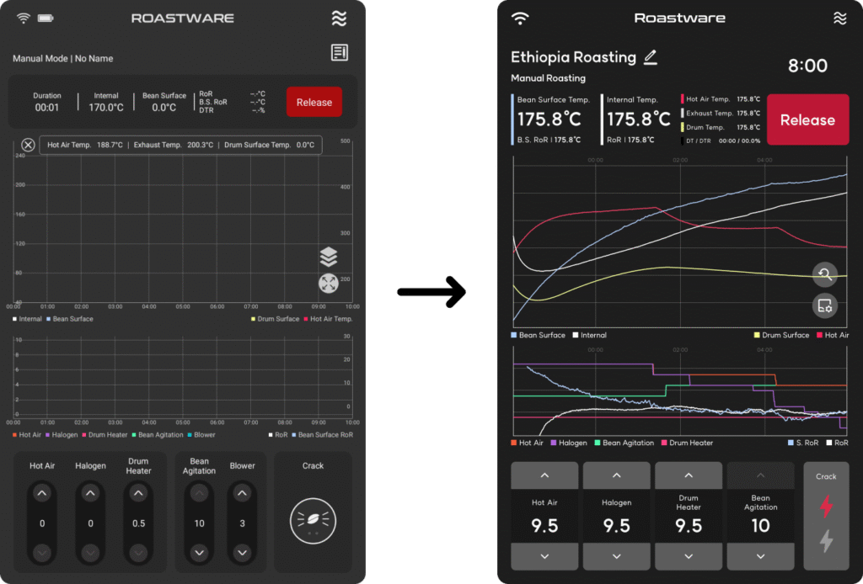The height and width of the screenshot is (584, 863).
Task: Close the Hot Air Temp. info bar
Action: tap(28, 145)
